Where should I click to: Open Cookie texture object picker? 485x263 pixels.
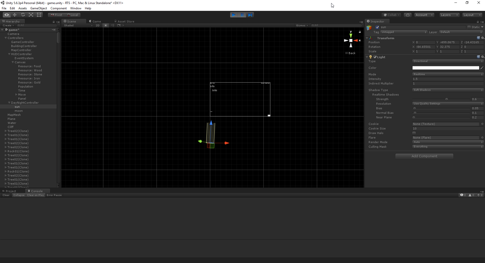click(482, 124)
